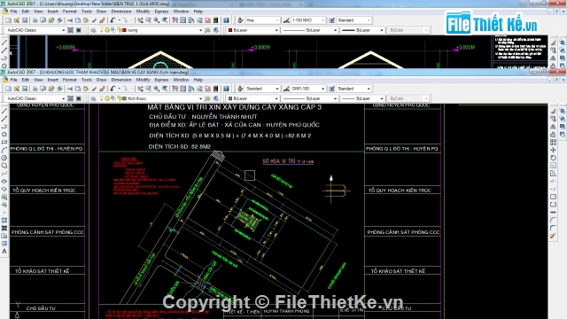567x319 pixels.
Task: Click Cut scissors icon in Tu bi loan window
Action: tap(69, 89)
